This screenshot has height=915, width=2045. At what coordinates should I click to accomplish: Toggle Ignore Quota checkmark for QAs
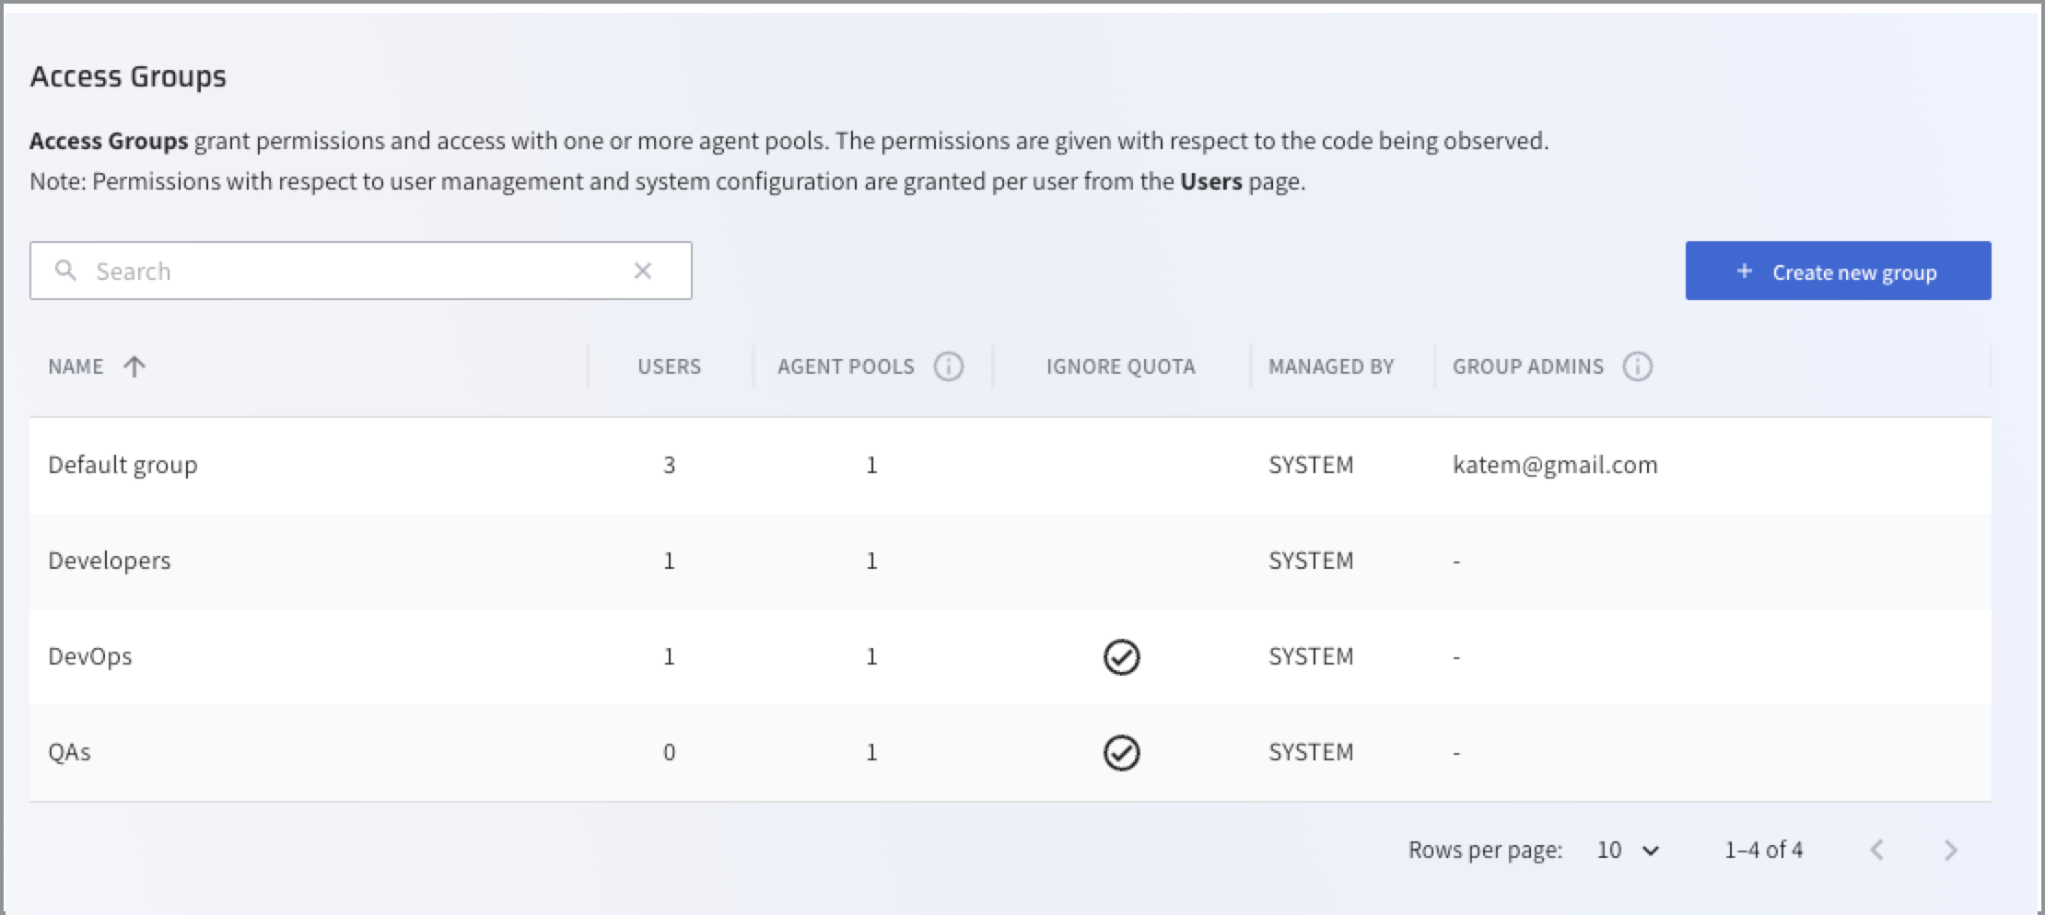click(1121, 753)
